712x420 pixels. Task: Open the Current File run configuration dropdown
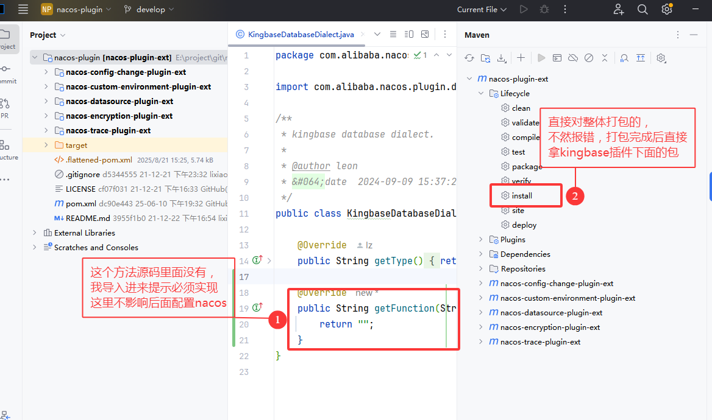click(x=482, y=9)
